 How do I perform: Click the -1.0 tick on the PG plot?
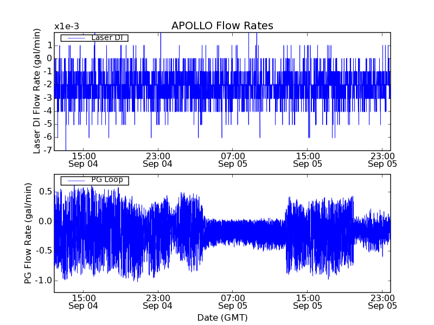click(43, 280)
